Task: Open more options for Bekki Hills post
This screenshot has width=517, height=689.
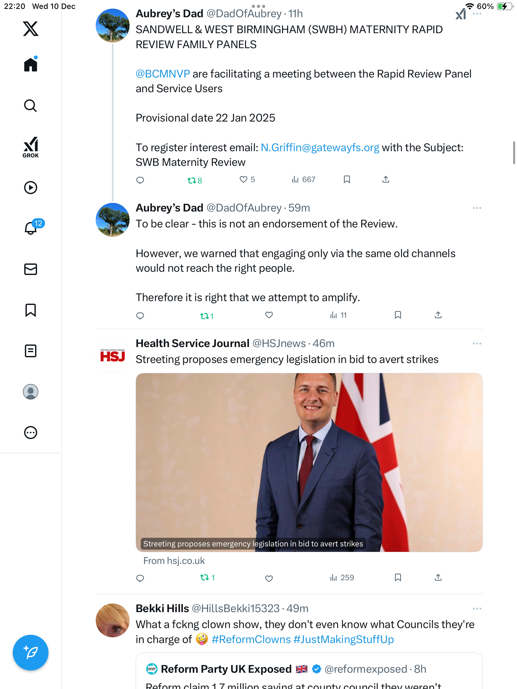Action: click(477, 609)
